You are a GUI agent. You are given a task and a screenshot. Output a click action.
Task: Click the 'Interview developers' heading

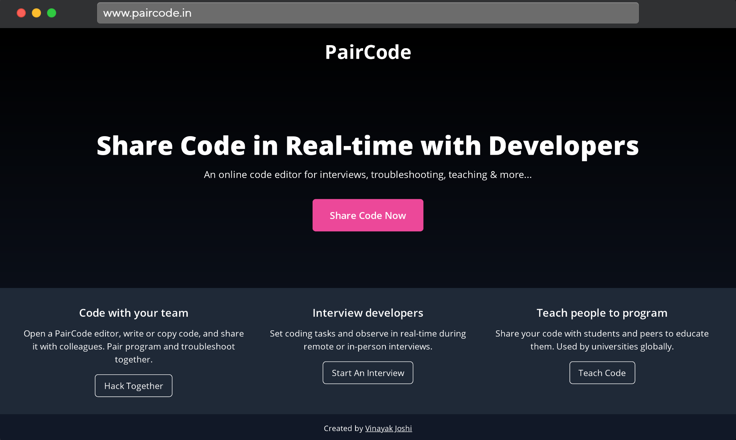(368, 313)
